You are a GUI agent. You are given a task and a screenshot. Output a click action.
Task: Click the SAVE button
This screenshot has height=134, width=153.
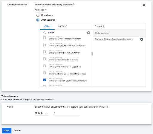click(x=7, y=130)
